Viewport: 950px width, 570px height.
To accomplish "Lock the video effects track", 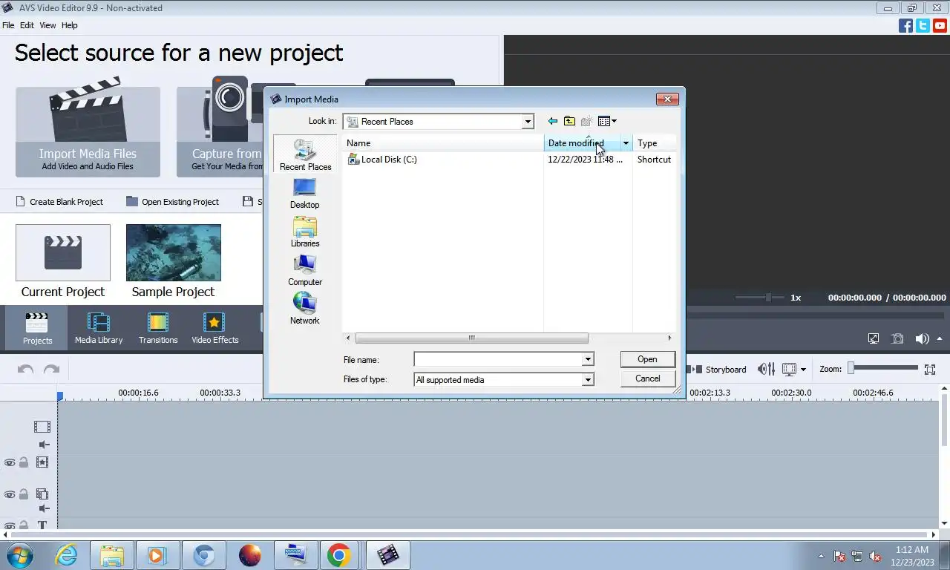I will coord(24,462).
